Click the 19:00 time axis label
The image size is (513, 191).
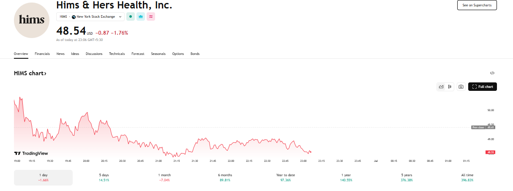17,161
